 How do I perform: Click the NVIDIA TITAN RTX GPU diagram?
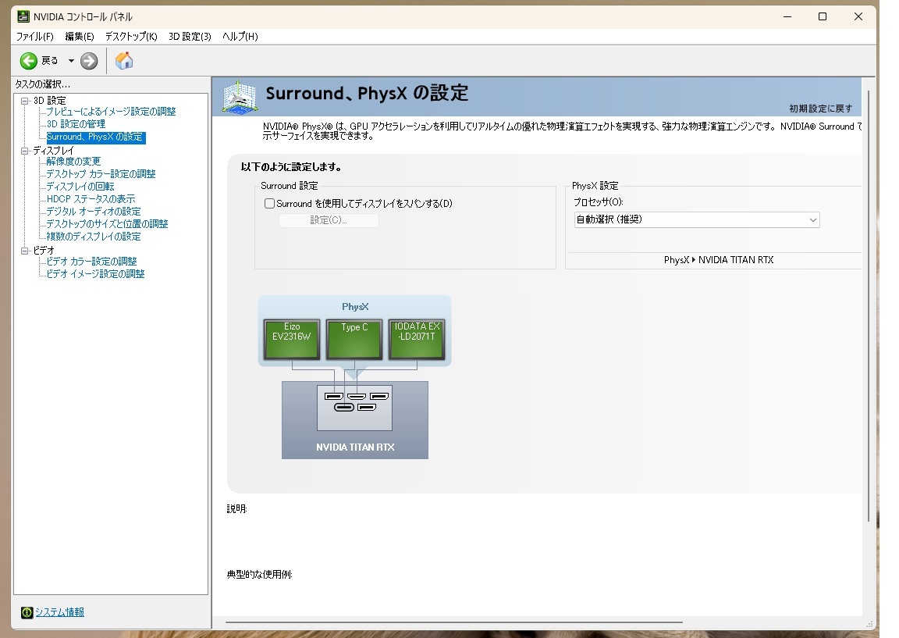pos(355,420)
